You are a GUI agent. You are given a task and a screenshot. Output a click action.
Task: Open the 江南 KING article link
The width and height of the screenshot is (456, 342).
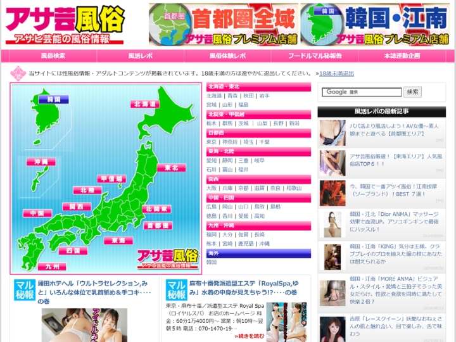click(395, 254)
